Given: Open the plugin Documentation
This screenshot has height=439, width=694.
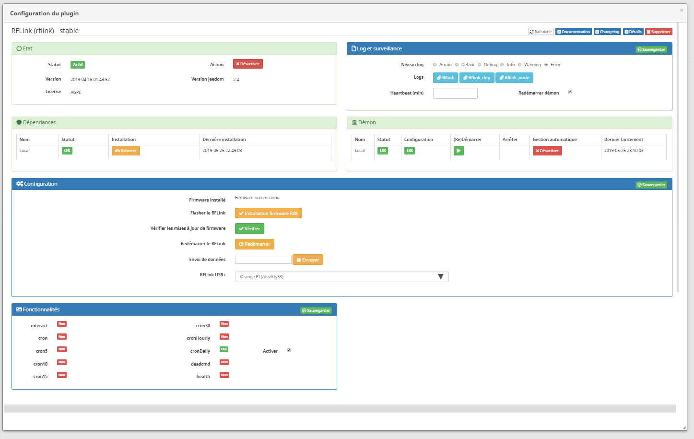Looking at the screenshot, I should point(574,32).
